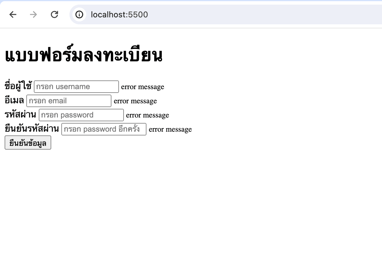Open the site information info icon

(x=79, y=14)
